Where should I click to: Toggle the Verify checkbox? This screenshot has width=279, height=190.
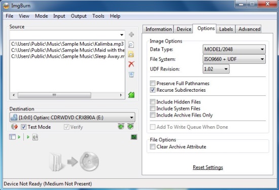click(66, 127)
